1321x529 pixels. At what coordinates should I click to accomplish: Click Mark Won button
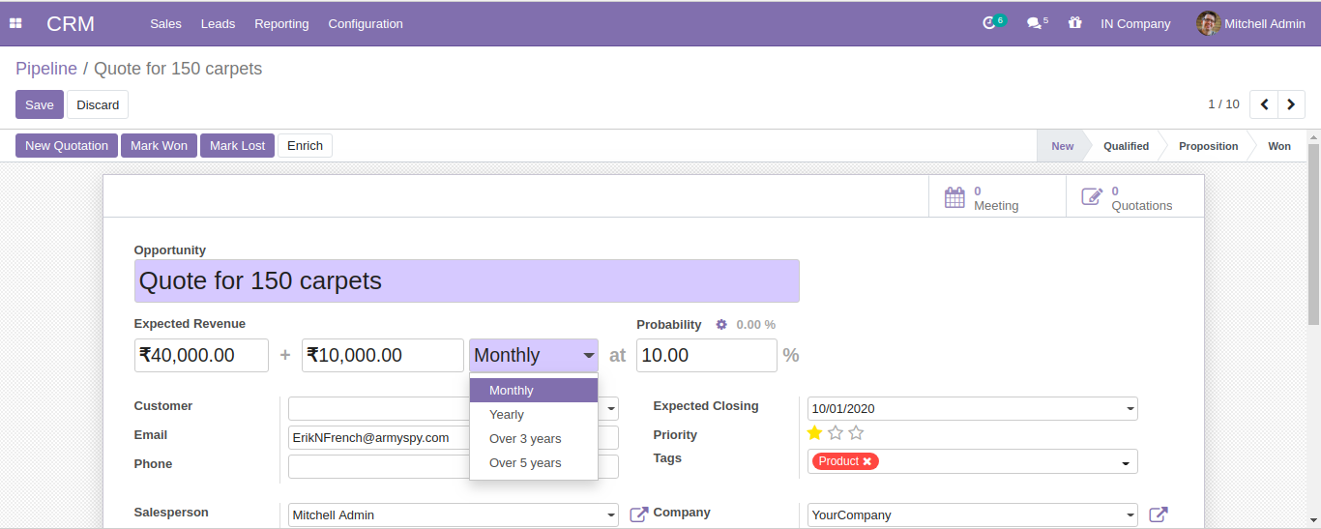click(160, 145)
